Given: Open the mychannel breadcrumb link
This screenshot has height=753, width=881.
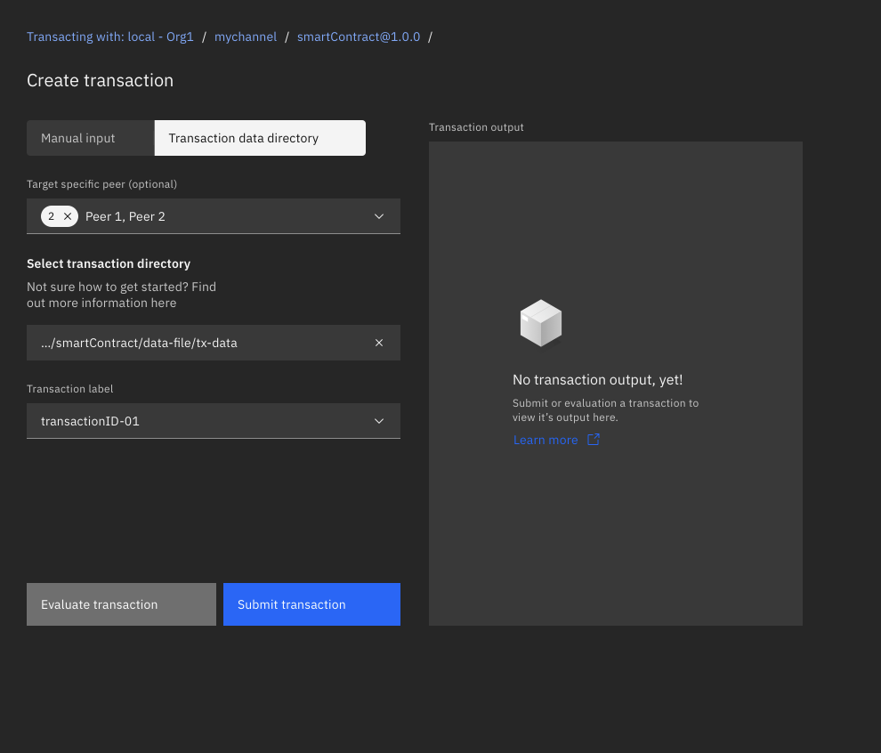Looking at the screenshot, I should point(246,36).
